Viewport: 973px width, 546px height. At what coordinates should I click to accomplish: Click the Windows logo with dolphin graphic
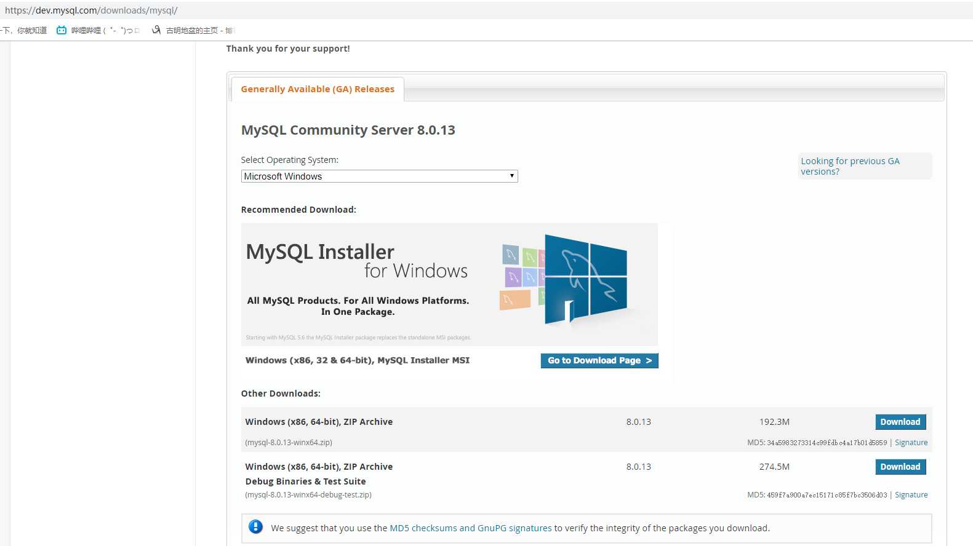tap(585, 279)
